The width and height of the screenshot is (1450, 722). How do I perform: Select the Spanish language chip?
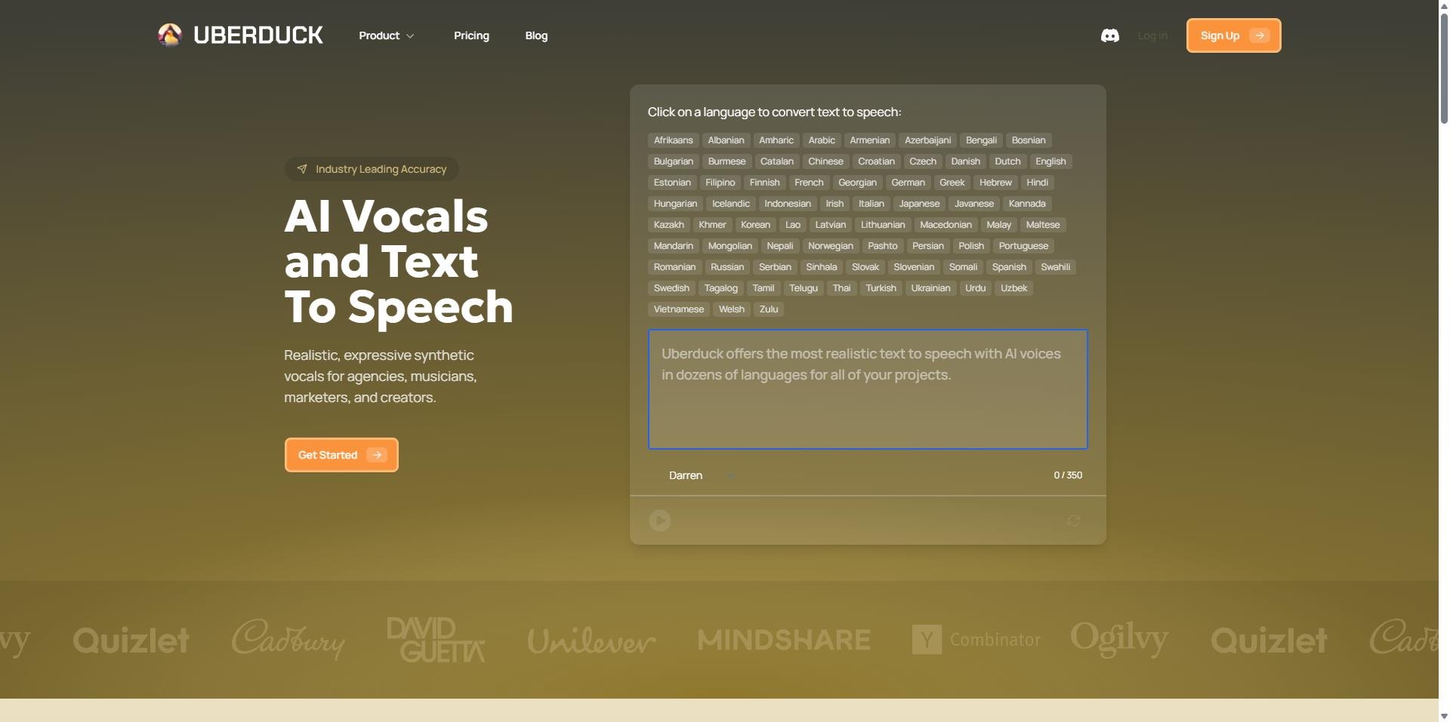(1009, 267)
